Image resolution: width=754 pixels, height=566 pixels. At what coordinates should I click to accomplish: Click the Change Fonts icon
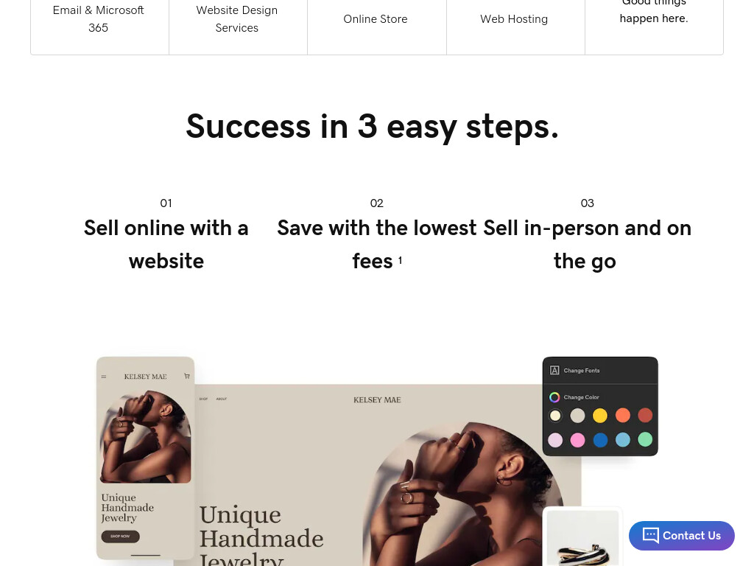(x=554, y=370)
